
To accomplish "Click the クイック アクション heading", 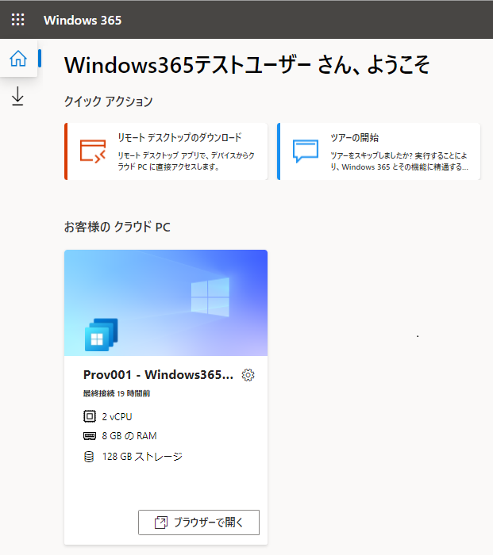I will [x=109, y=101].
